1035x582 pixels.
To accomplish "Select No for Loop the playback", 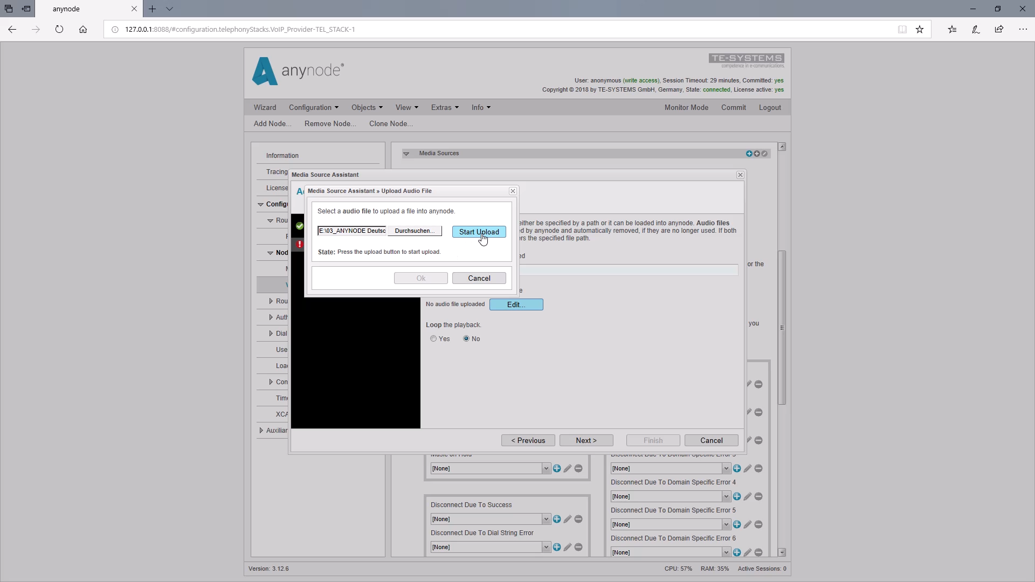I will [x=466, y=339].
